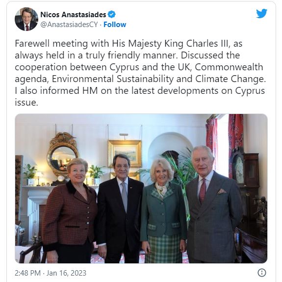
Task: Follow the account via the Follow link
Action: tap(115, 25)
